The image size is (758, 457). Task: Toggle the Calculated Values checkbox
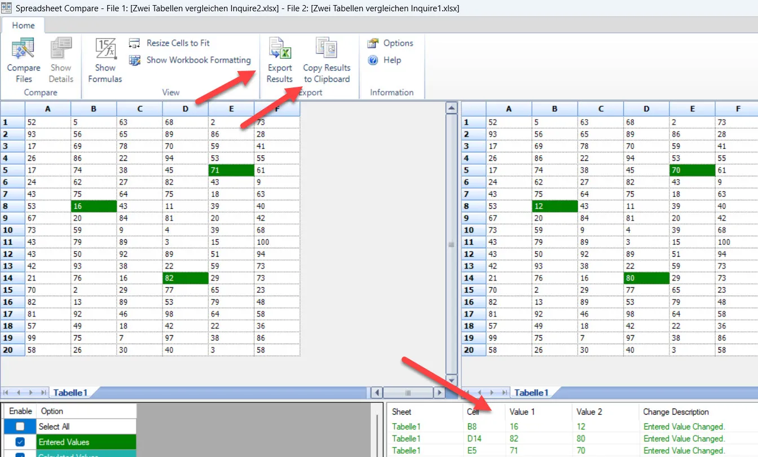(x=19, y=455)
